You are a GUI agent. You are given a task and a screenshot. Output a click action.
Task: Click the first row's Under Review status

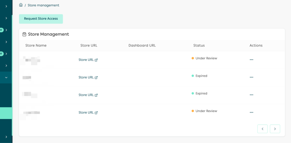pos(204,58)
